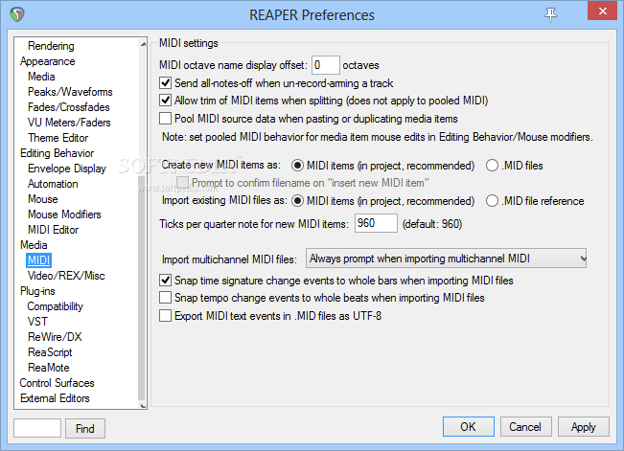This screenshot has width=624, height=451.
Task: Open Peaks/Waveforms settings page
Action: click(70, 92)
